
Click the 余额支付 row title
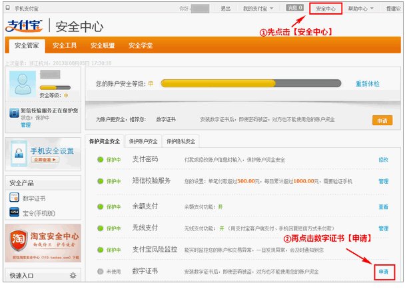point(145,206)
